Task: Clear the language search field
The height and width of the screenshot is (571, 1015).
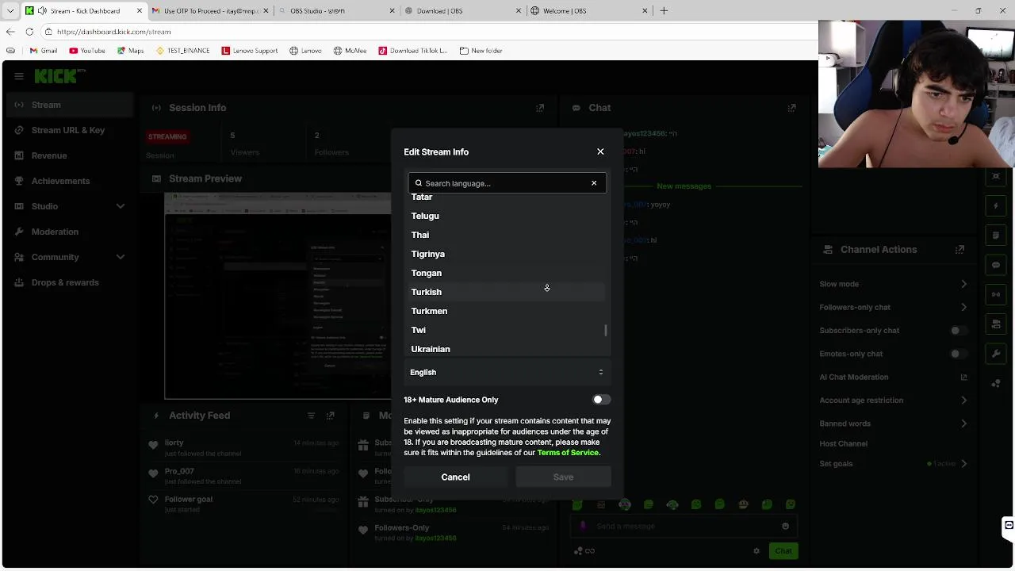Action: coord(594,183)
